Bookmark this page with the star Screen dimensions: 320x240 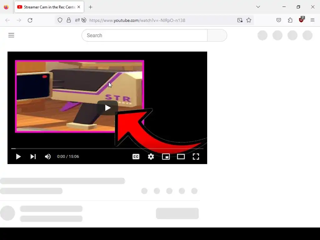pos(248,20)
